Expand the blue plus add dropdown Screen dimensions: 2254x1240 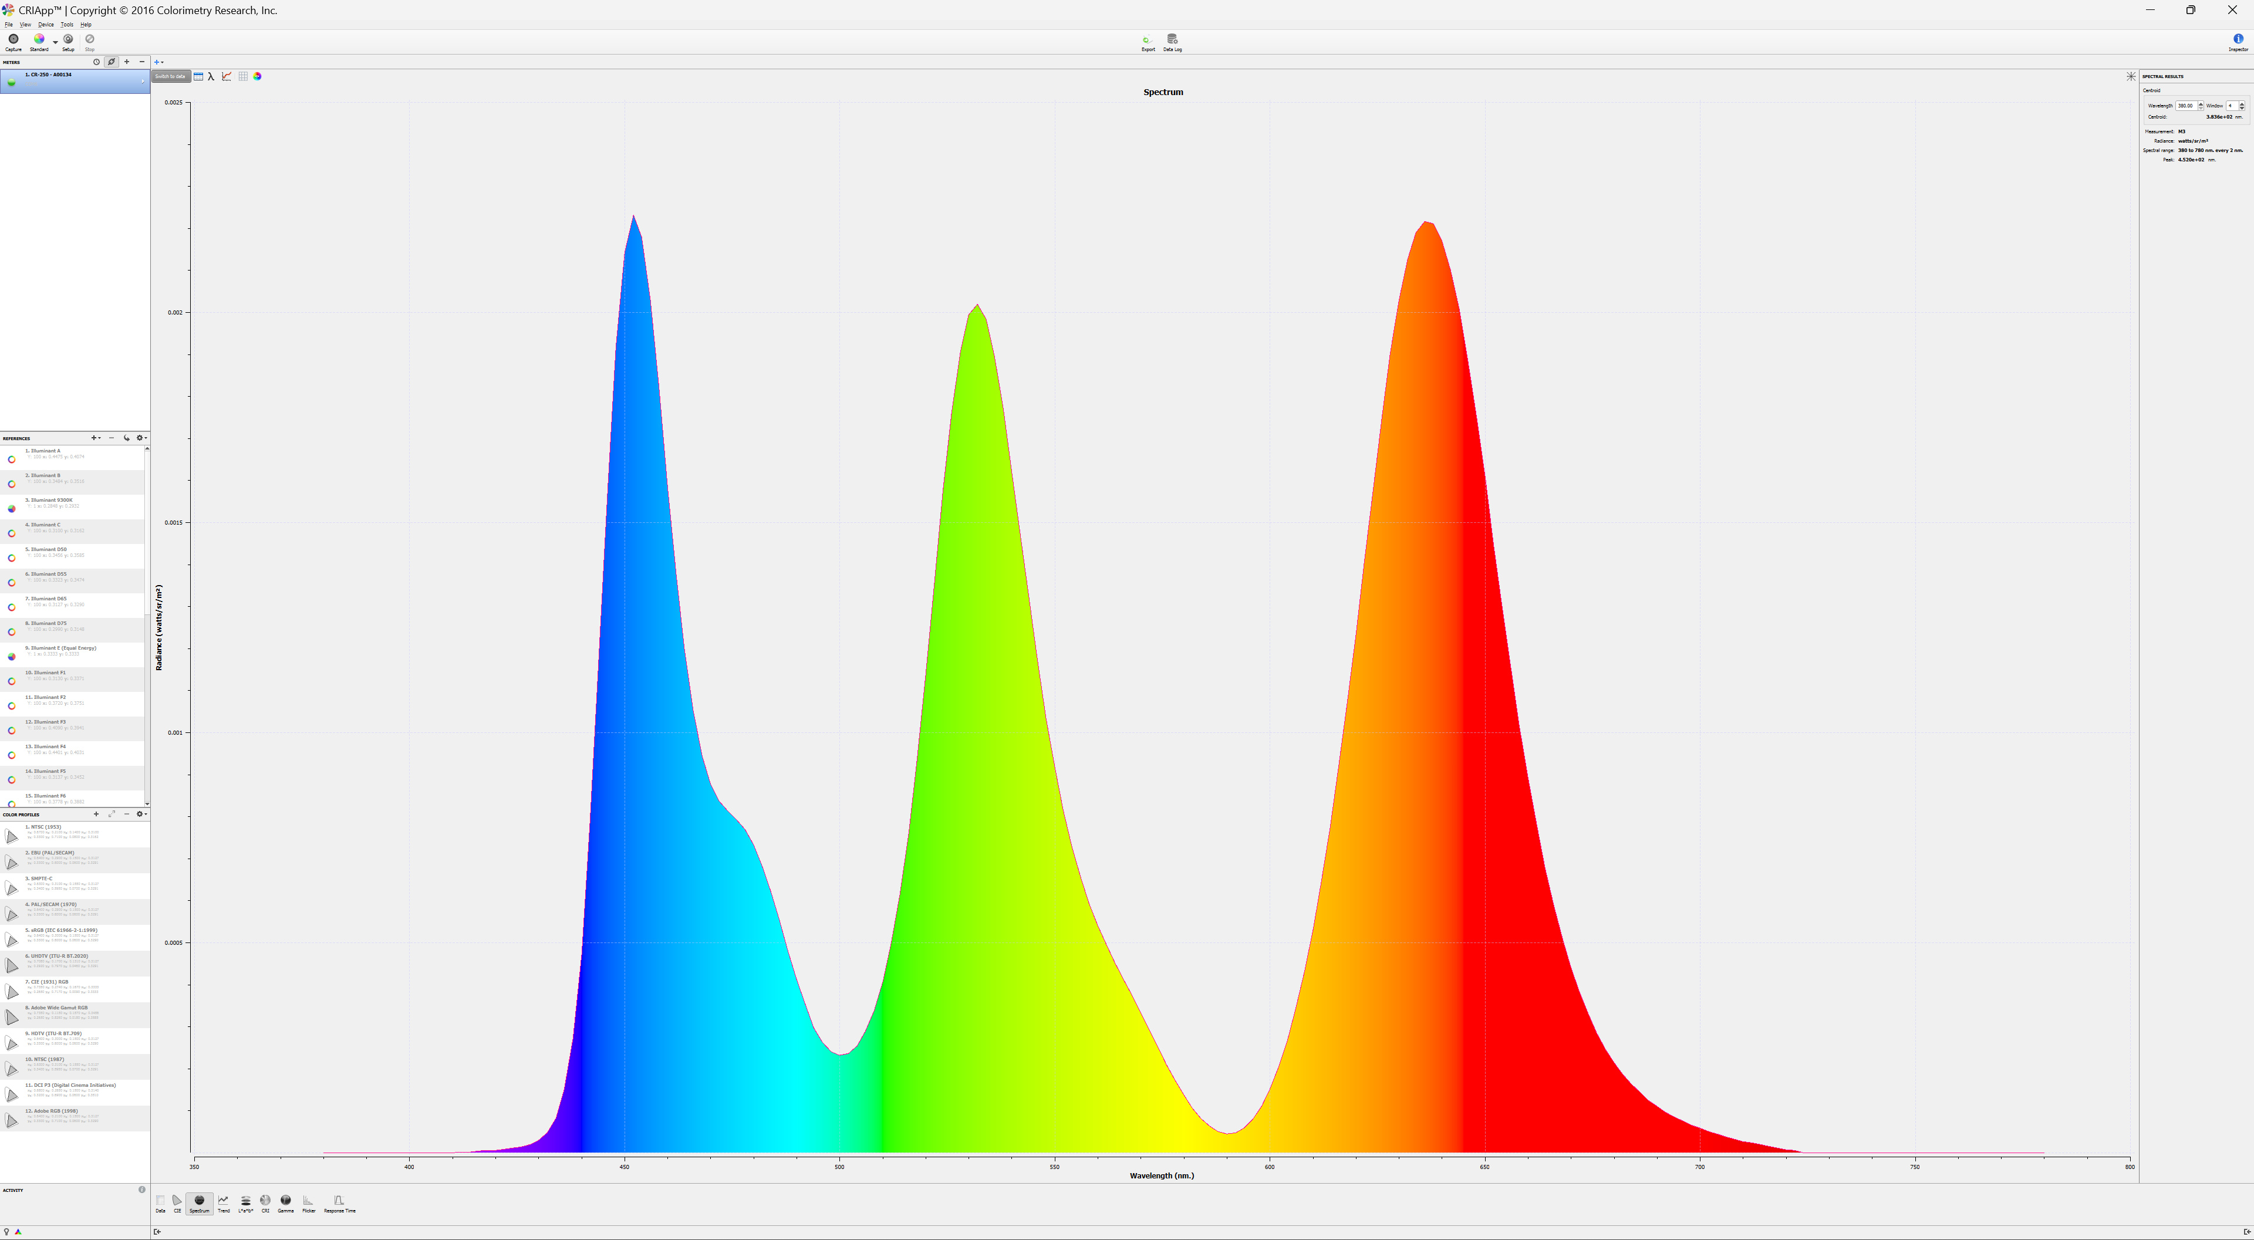pyautogui.click(x=159, y=62)
